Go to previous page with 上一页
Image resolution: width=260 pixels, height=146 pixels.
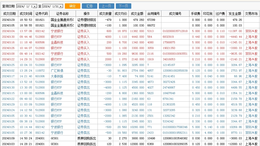(106, 6)
